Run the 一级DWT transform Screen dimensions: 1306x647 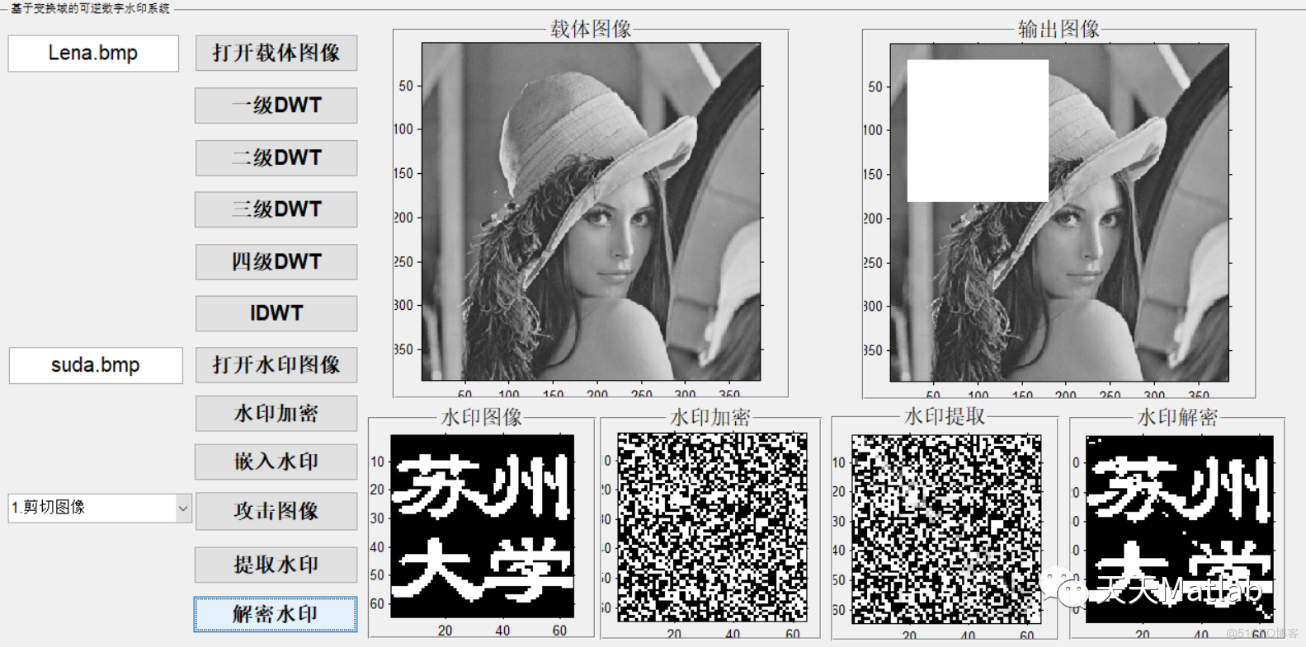coord(276,105)
